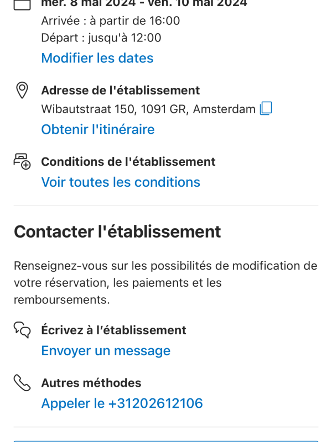Open Obtenir l'itinéraire for directions
Image resolution: width=332 pixels, height=442 pixels.
(98, 129)
